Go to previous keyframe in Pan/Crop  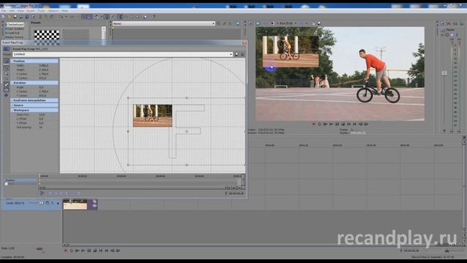click(55, 194)
